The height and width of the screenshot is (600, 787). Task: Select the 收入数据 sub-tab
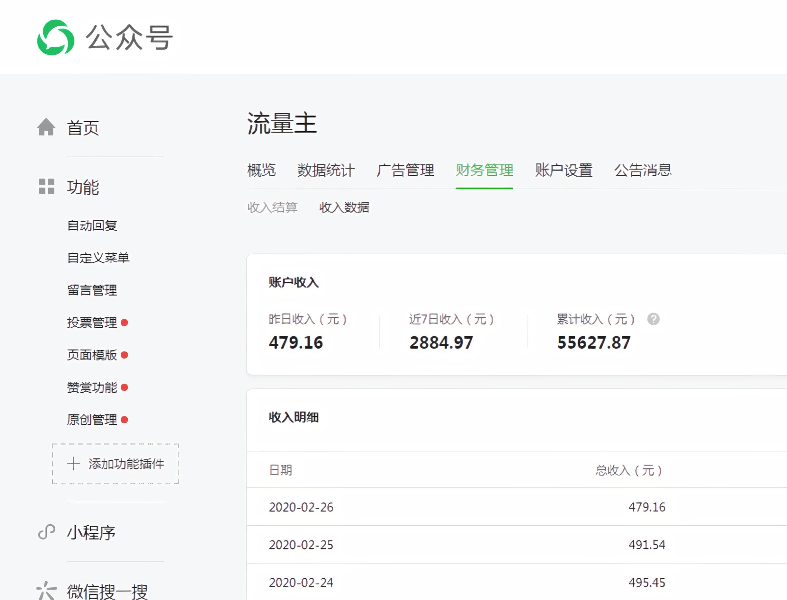(344, 208)
